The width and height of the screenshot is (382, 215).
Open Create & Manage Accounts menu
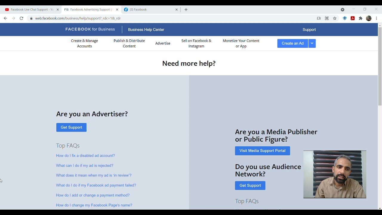click(x=84, y=43)
